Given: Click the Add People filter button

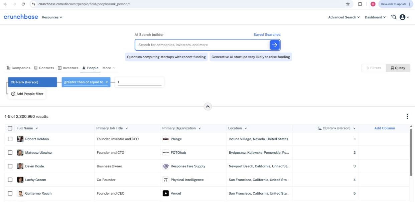Looking at the screenshot, I should (27, 94).
